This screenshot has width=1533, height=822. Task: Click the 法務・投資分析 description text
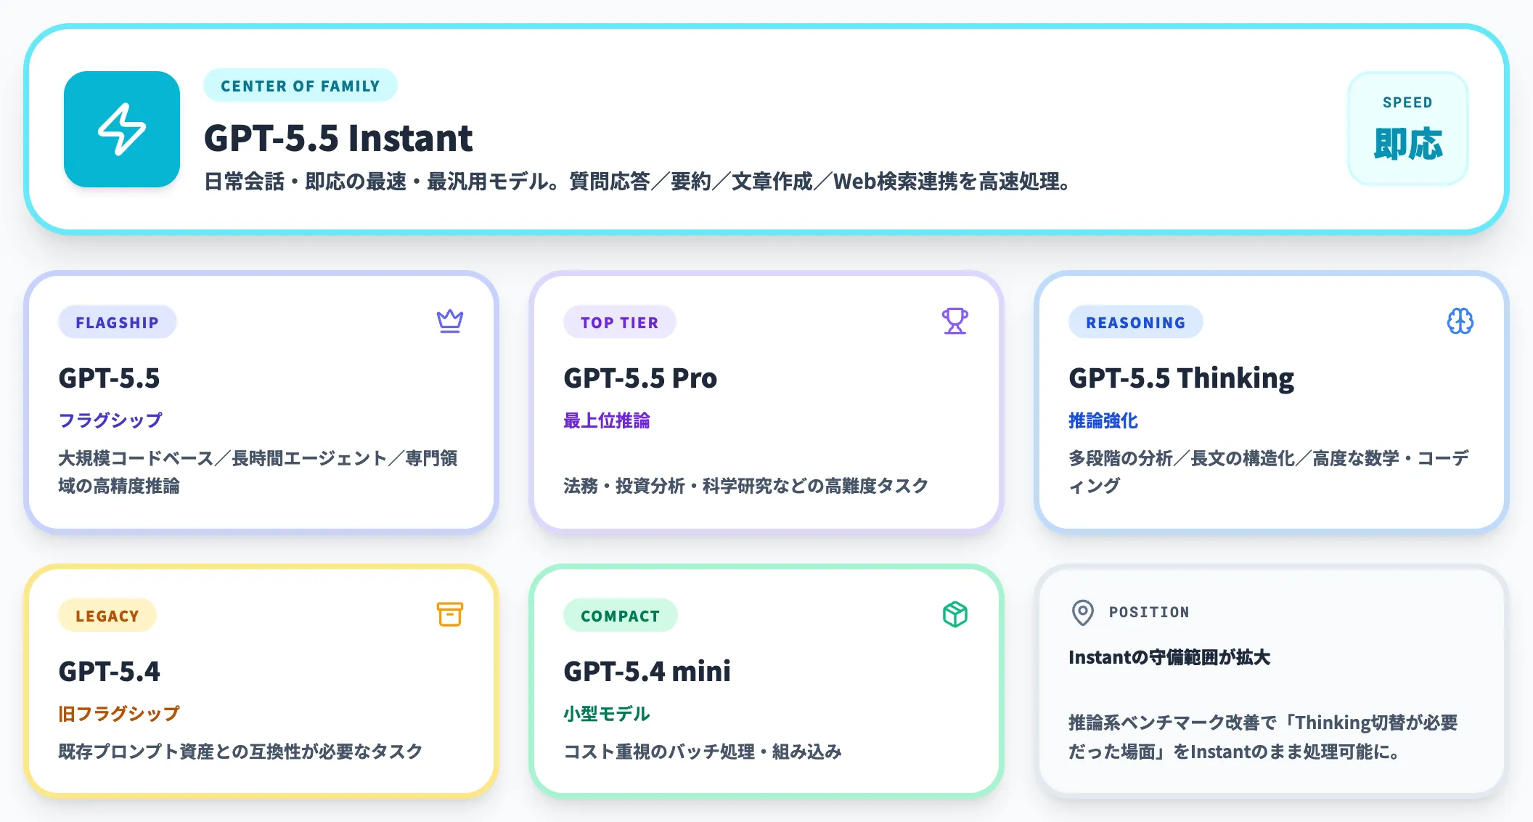coord(746,486)
